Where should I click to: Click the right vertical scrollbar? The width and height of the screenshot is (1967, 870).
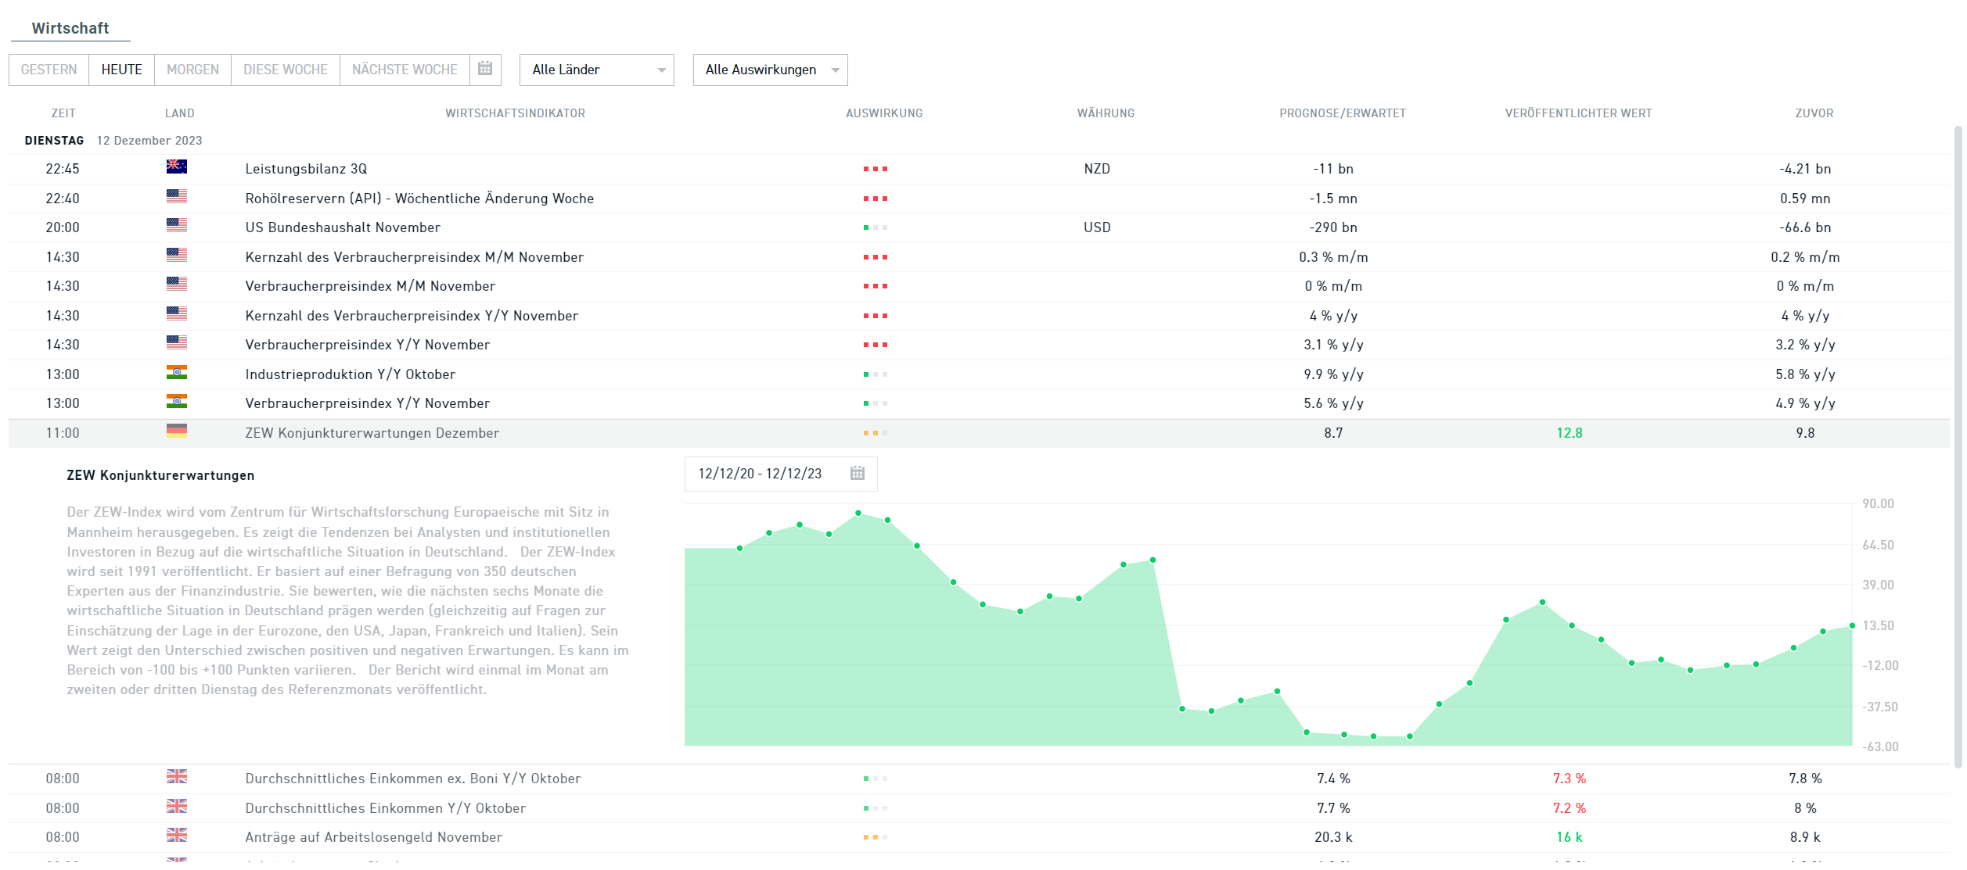coord(1958,446)
